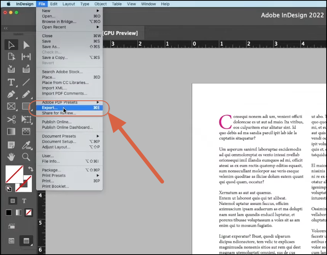Activate the Direct Selection tool
The height and width of the screenshot is (255, 327).
click(x=27, y=45)
